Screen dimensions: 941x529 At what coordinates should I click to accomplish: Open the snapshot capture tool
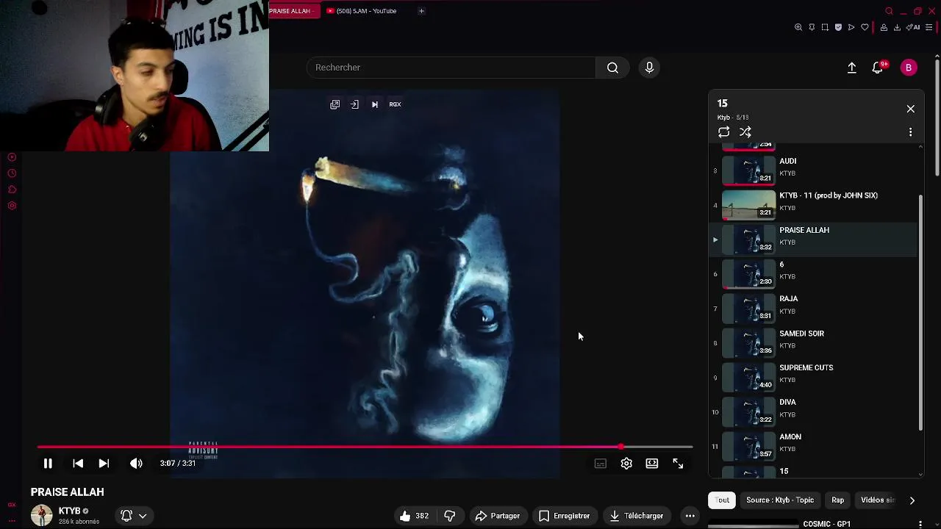click(825, 27)
